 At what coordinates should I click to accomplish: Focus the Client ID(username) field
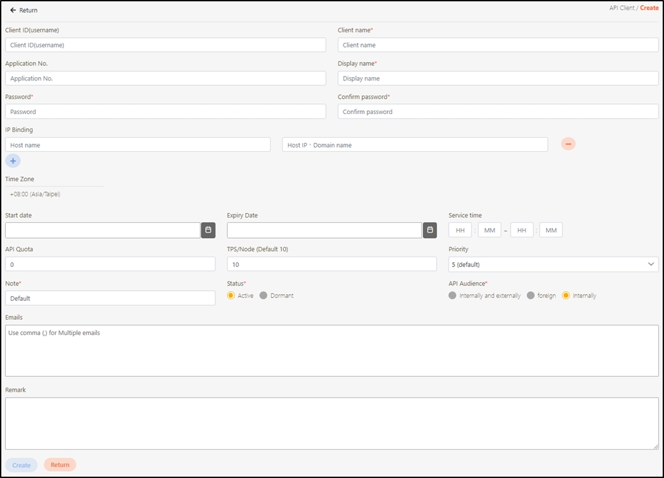165,45
